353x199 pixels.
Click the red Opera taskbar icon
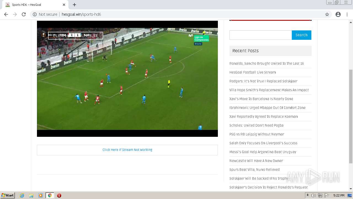pos(59,195)
